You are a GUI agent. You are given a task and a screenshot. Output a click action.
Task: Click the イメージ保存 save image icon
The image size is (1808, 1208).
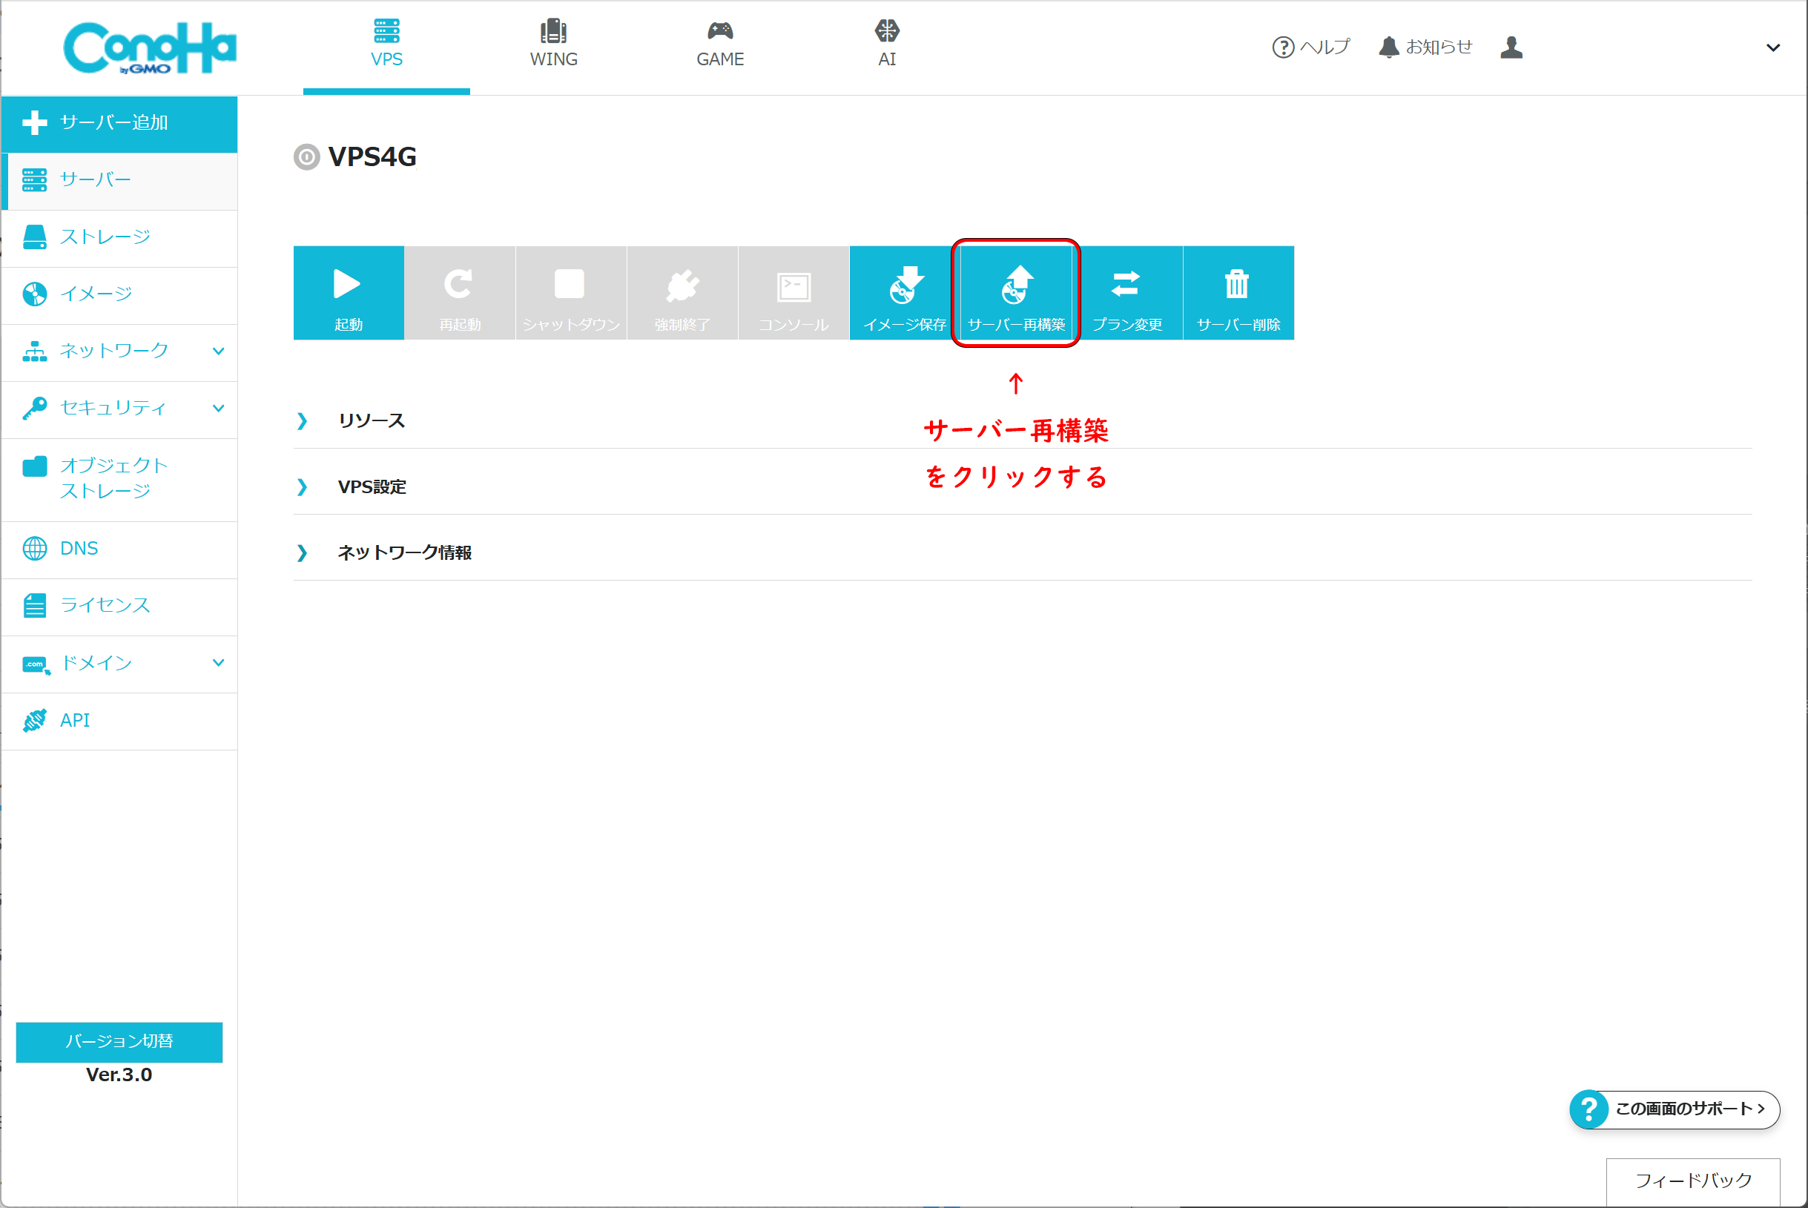pos(905,293)
